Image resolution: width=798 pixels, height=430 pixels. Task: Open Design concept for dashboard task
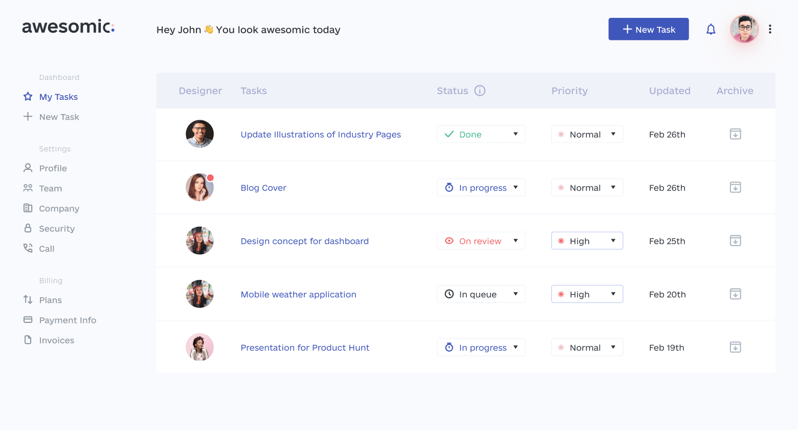[304, 241]
